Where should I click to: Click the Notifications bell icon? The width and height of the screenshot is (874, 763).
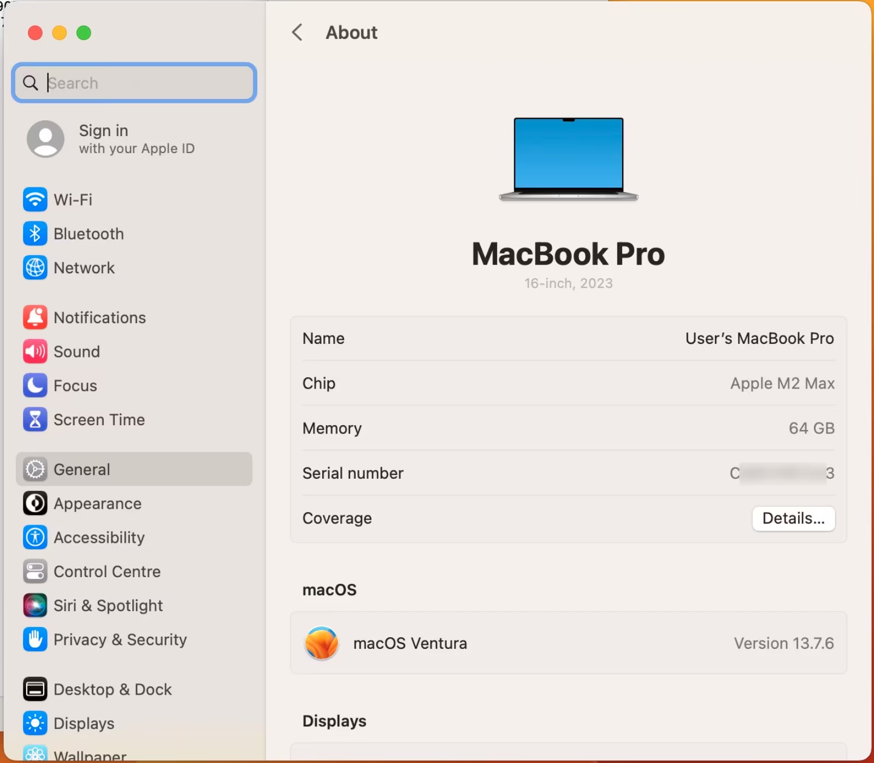(x=35, y=317)
